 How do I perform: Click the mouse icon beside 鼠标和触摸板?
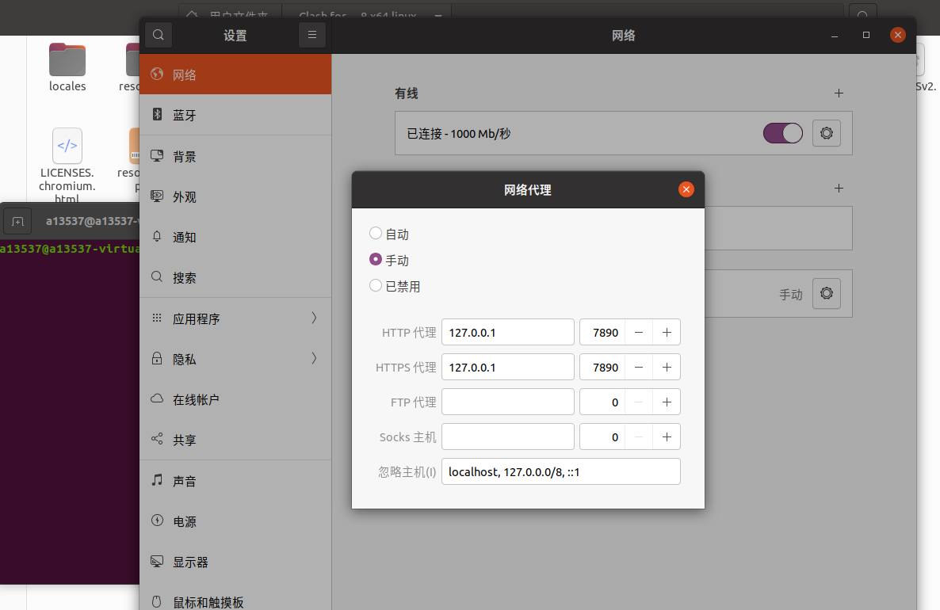point(157,601)
